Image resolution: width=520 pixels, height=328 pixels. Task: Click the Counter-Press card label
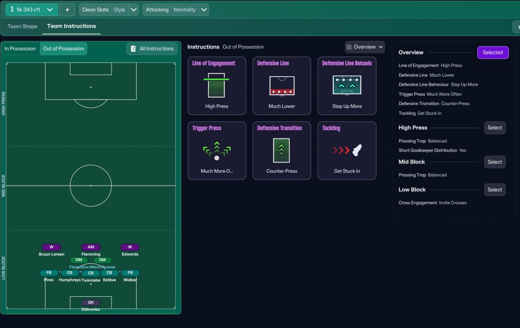282,171
